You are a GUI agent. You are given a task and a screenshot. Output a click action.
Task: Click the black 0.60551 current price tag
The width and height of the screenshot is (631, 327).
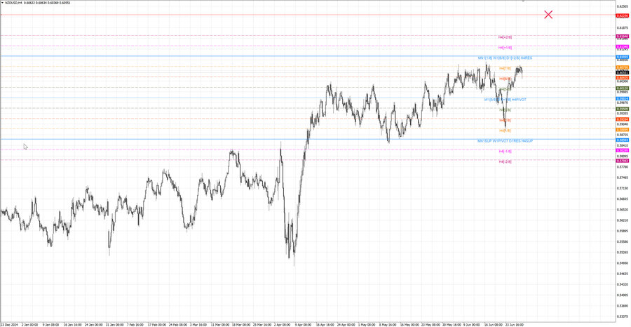pyautogui.click(x=622, y=72)
